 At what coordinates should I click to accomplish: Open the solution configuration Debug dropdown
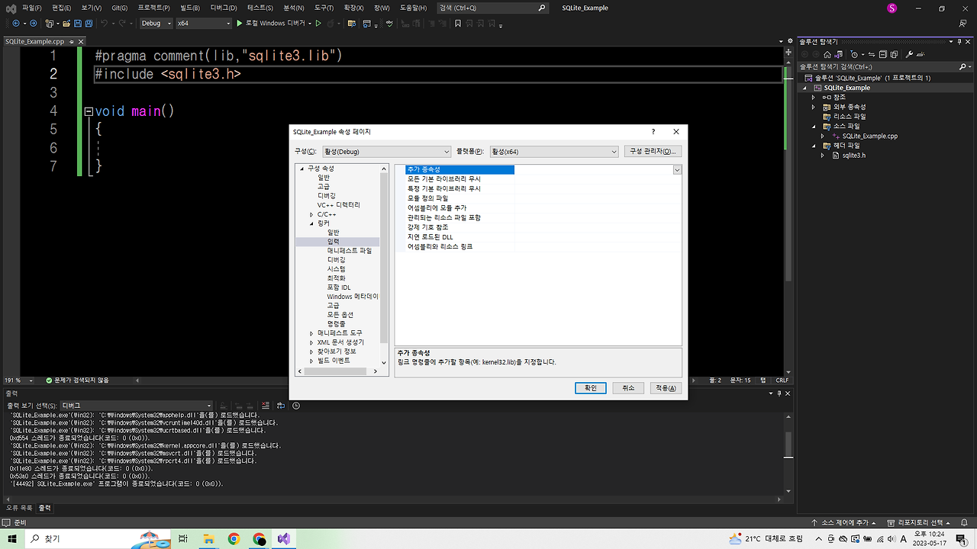pyautogui.click(x=156, y=23)
